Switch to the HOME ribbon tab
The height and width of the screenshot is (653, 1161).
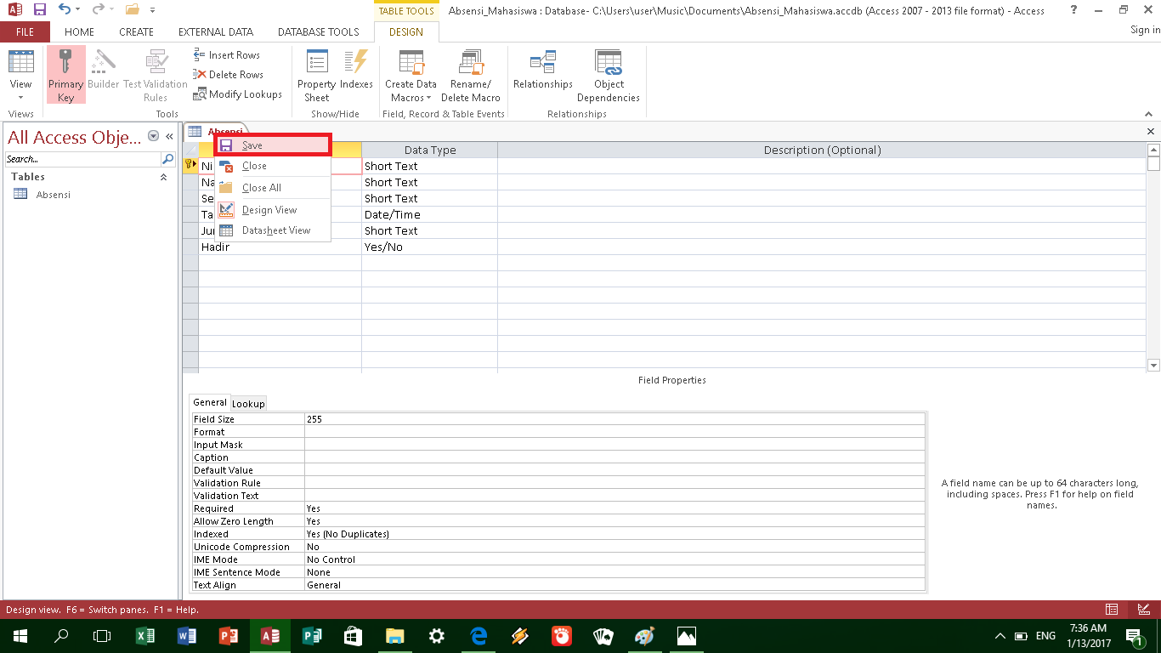80,32
